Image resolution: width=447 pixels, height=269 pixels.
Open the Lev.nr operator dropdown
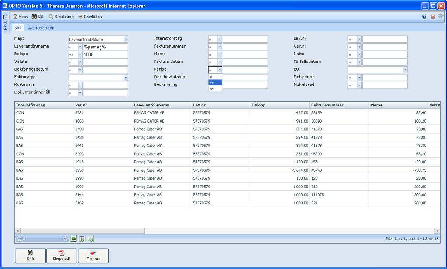[360, 39]
